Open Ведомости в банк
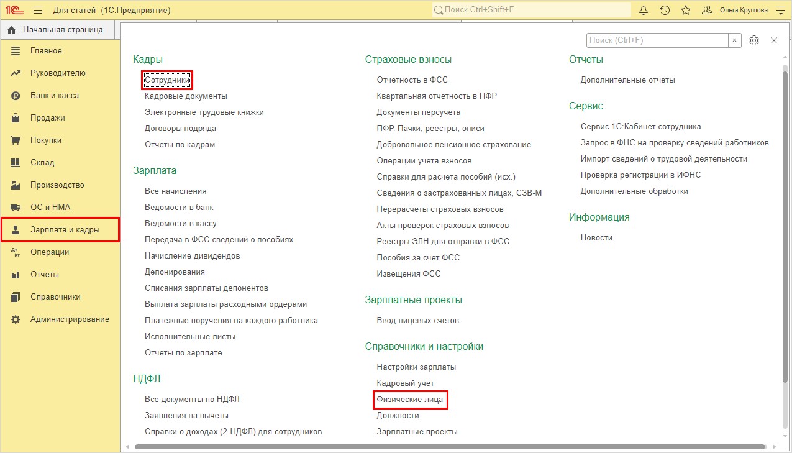 pyautogui.click(x=179, y=208)
